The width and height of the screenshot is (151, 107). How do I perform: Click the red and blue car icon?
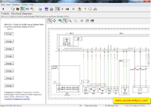(46, 9)
